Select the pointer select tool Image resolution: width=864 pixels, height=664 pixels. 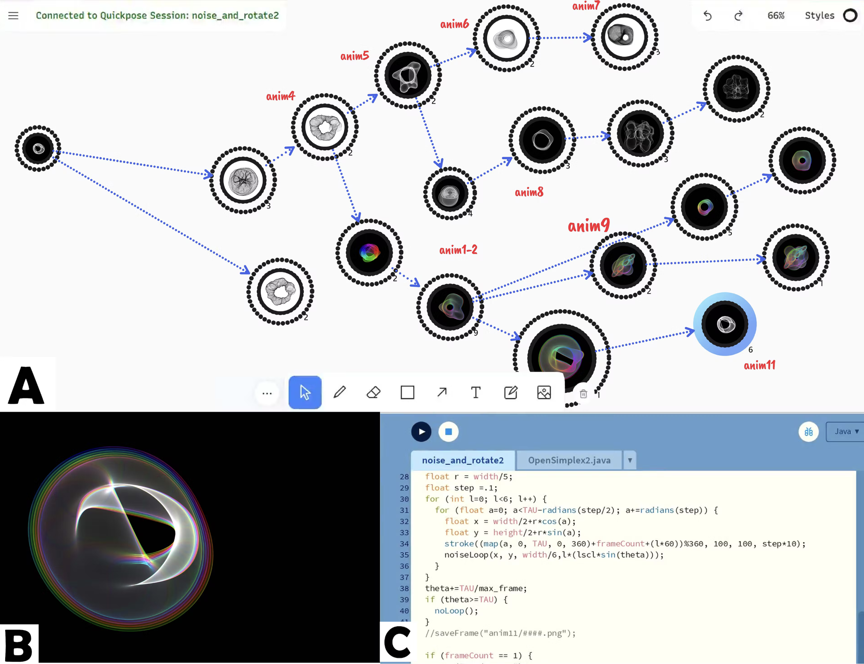pos(305,392)
